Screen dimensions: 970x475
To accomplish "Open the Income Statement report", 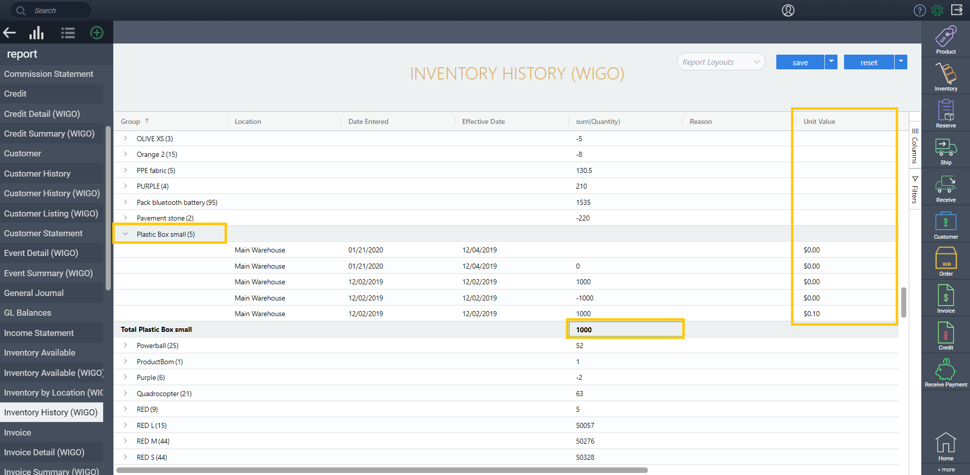I will (52, 333).
